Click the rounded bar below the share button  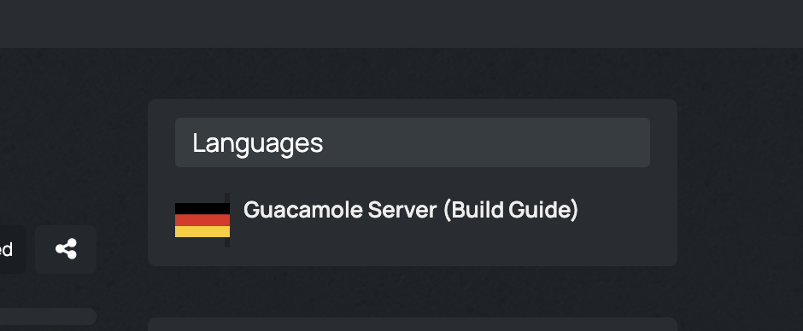(x=48, y=316)
